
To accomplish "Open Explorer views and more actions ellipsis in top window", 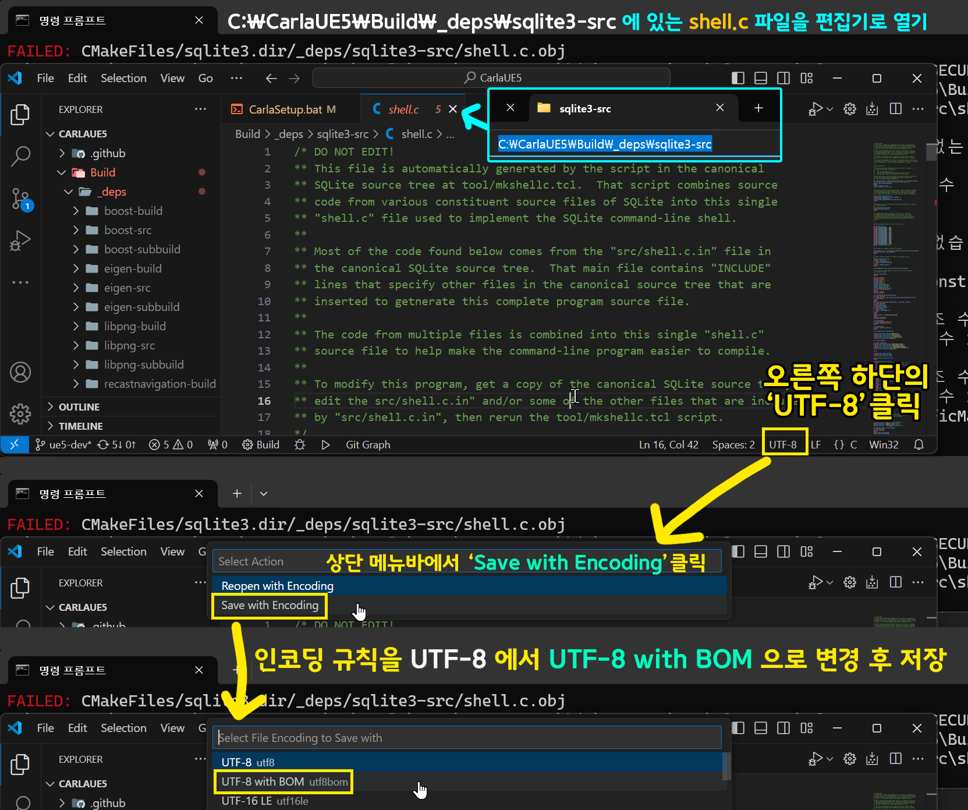I will coord(201,109).
